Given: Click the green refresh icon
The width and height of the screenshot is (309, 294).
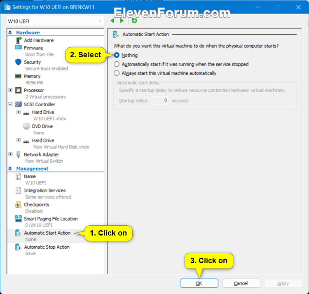Looking at the screenshot, I should (x=134, y=21).
